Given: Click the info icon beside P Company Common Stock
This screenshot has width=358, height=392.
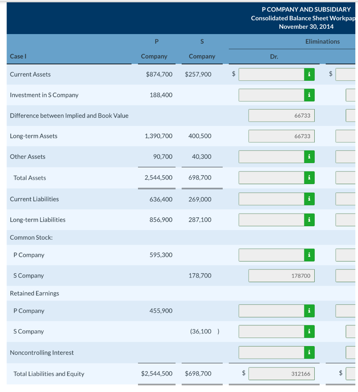Looking at the screenshot, I should tap(309, 255).
